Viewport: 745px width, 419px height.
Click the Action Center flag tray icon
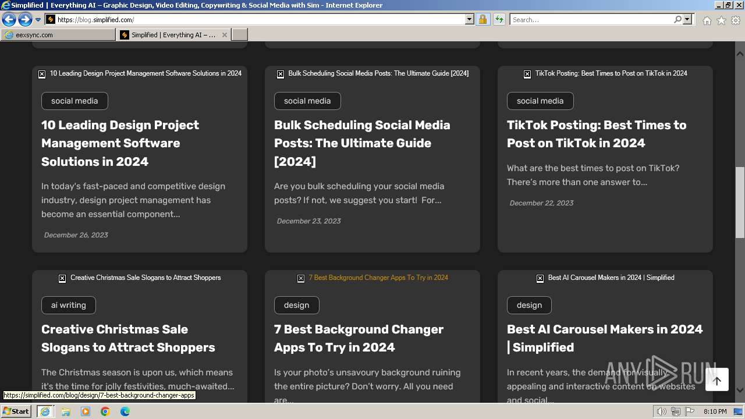tap(690, 411)
